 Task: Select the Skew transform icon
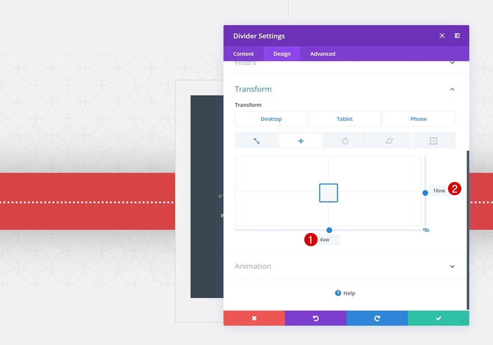[389, 141]
